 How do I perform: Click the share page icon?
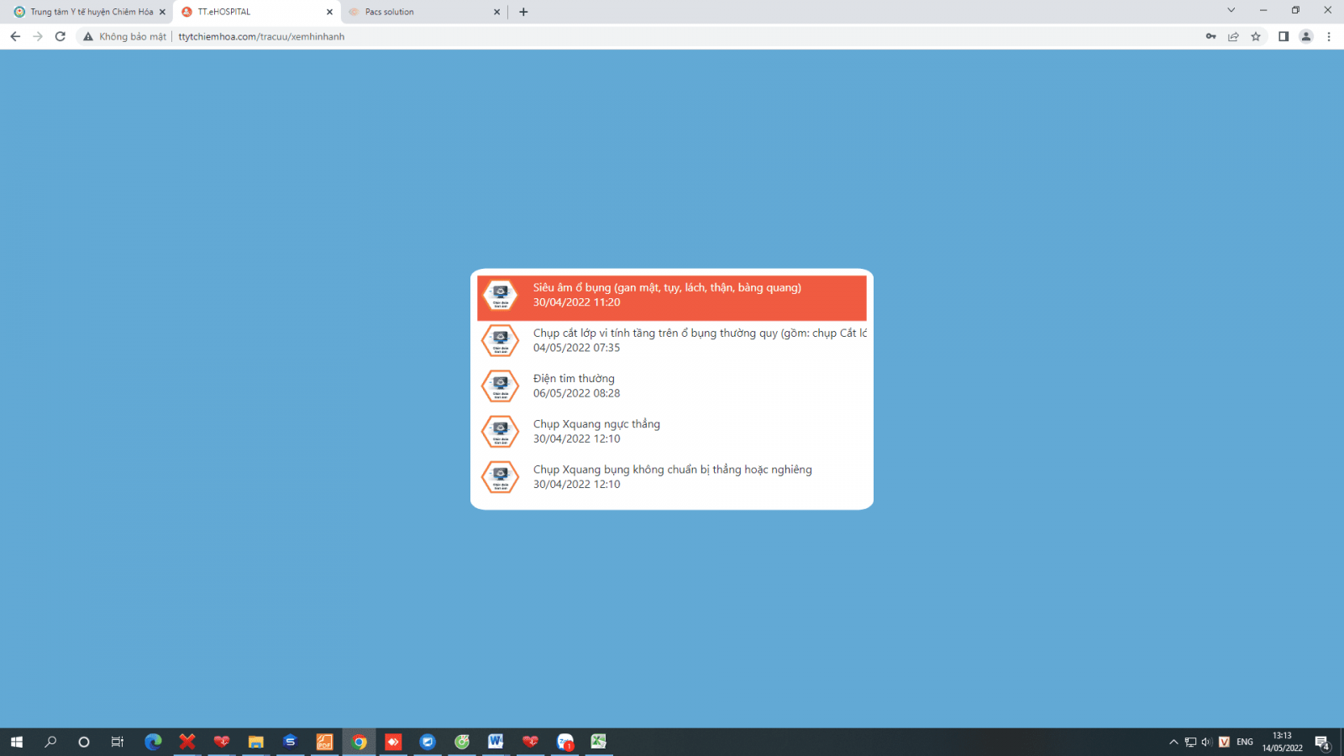(x=1233, y=37)
